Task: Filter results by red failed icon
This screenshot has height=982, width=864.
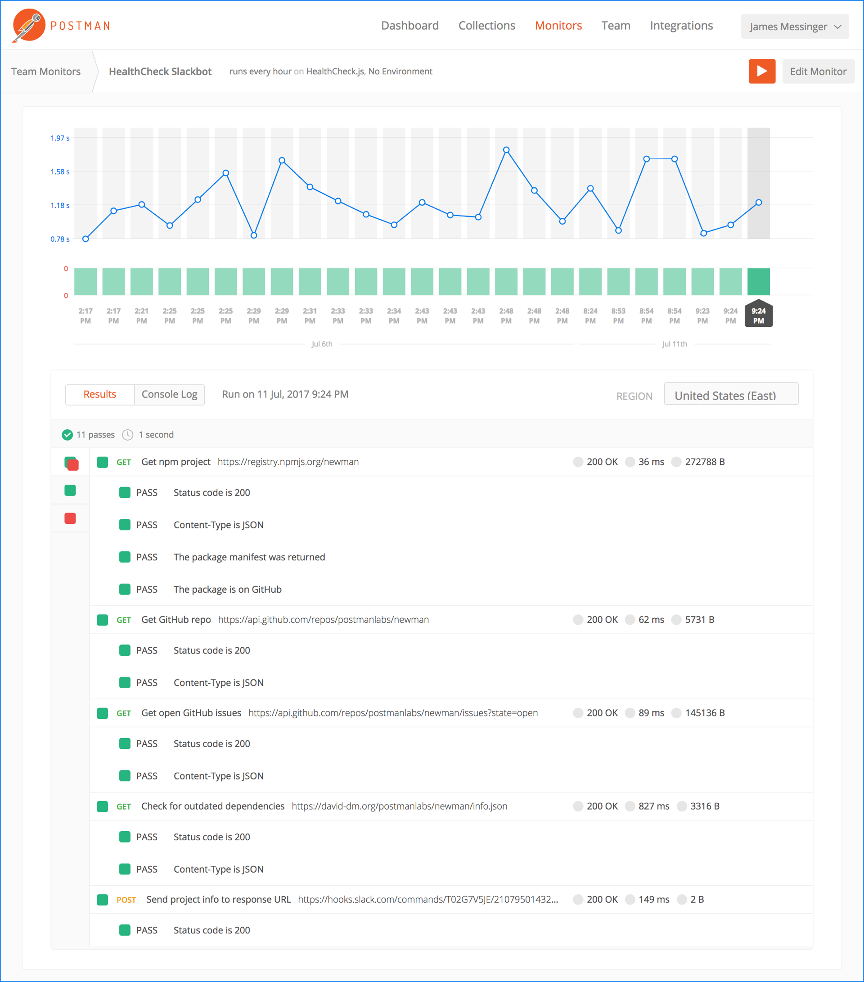Action: 70,518
